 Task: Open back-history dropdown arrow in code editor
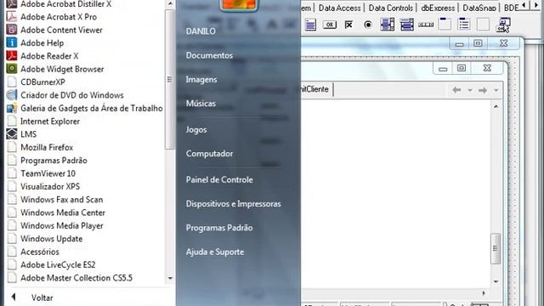[470, 90]
